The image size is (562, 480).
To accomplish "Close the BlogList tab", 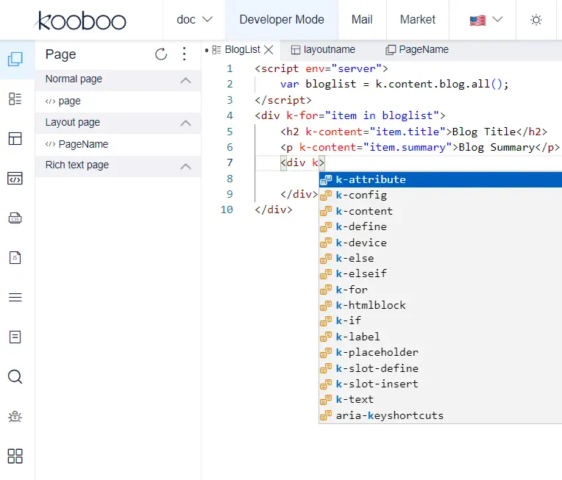I will (x=268, y=50).
